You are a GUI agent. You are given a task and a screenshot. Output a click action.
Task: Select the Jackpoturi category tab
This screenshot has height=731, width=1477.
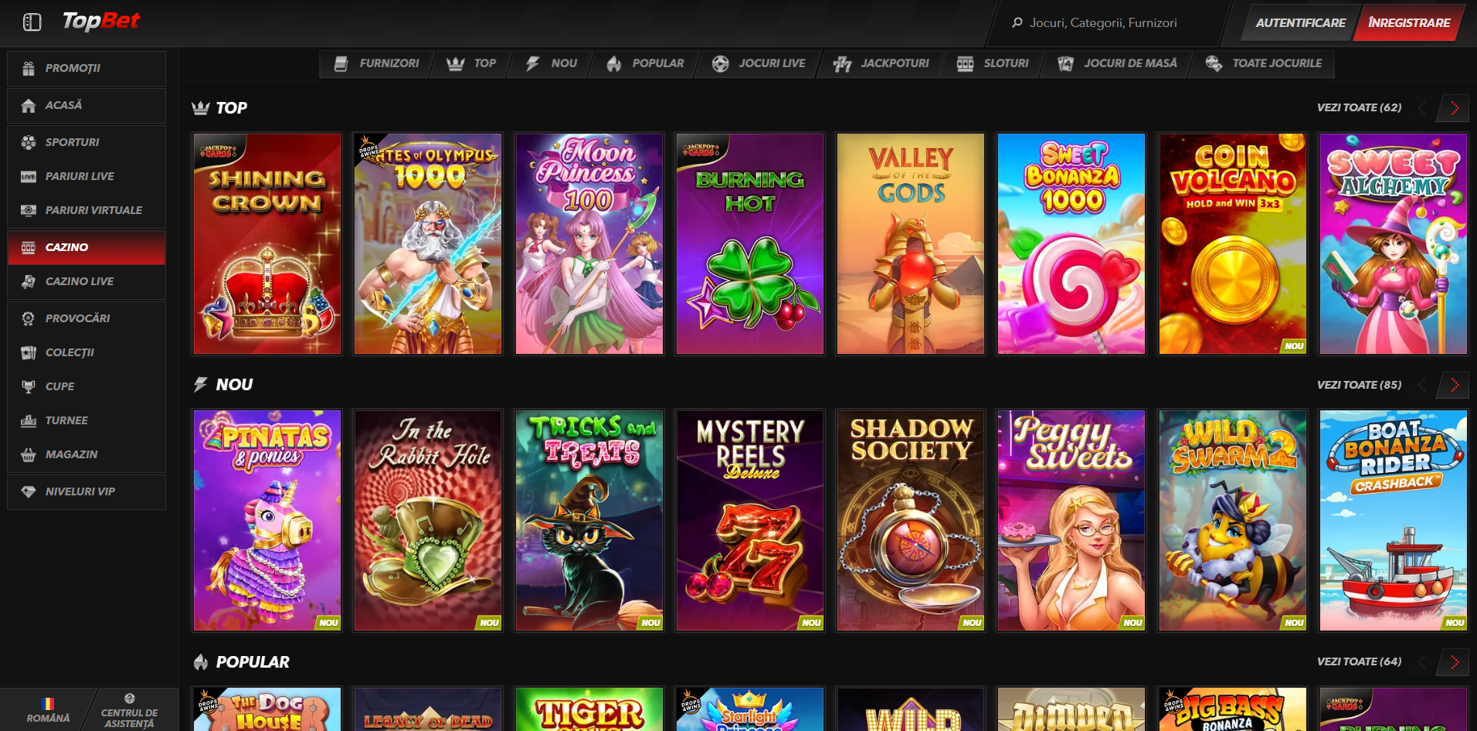(882, 63)
